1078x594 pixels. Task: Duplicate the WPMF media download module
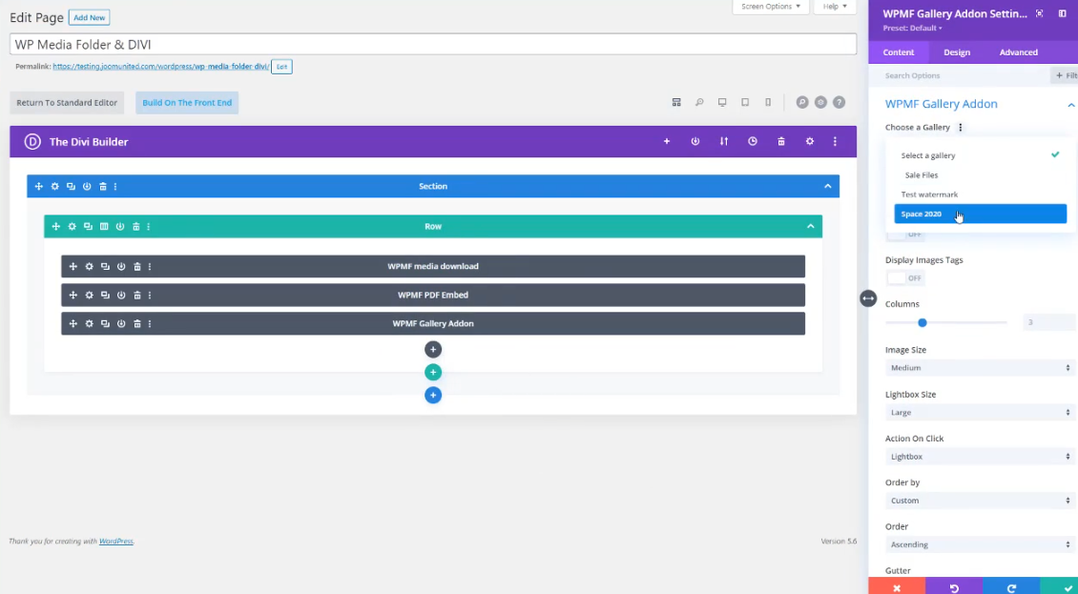pos(105,267)
